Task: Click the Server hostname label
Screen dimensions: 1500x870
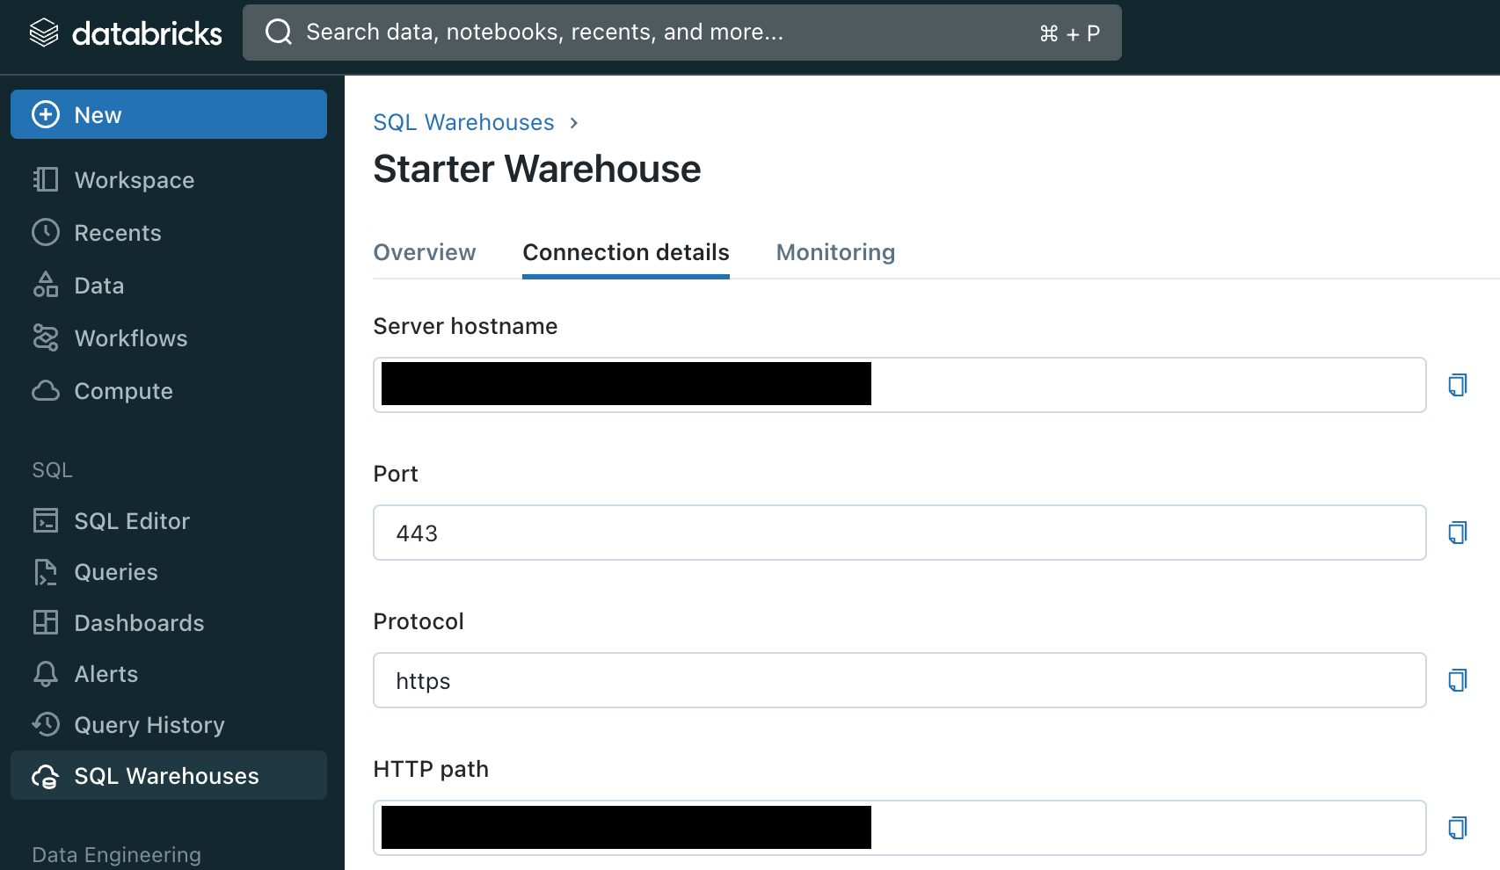Action: coord(465,326)
